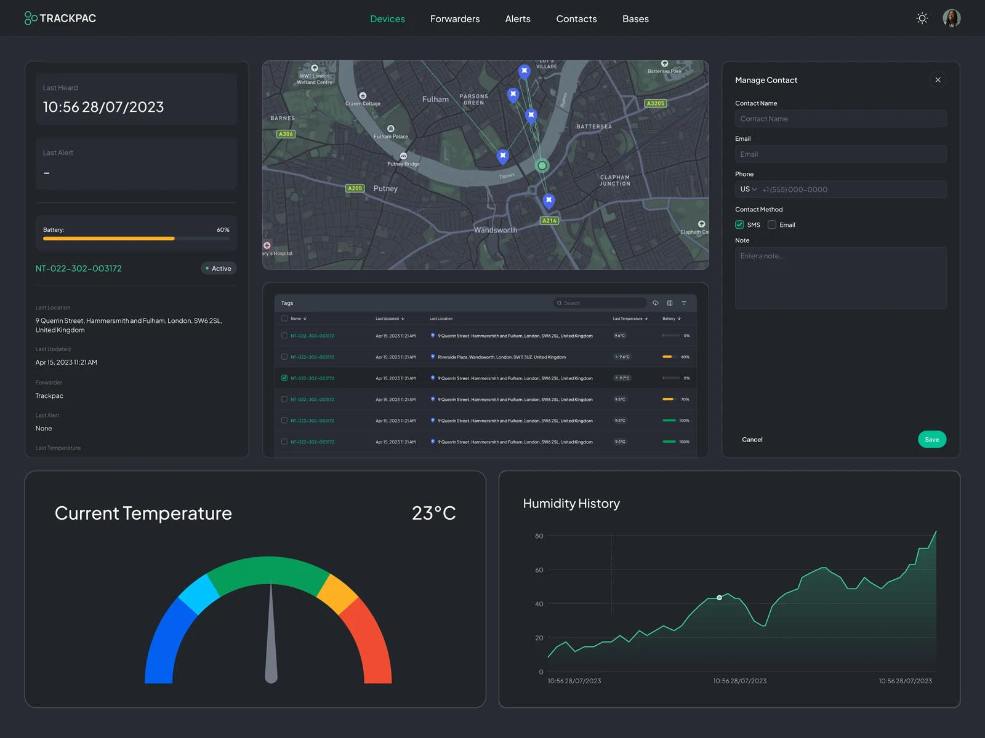Open the filter icon in Tags toolbar
Viewport: 985px width, 738px height.
click(x=684, y=303)
